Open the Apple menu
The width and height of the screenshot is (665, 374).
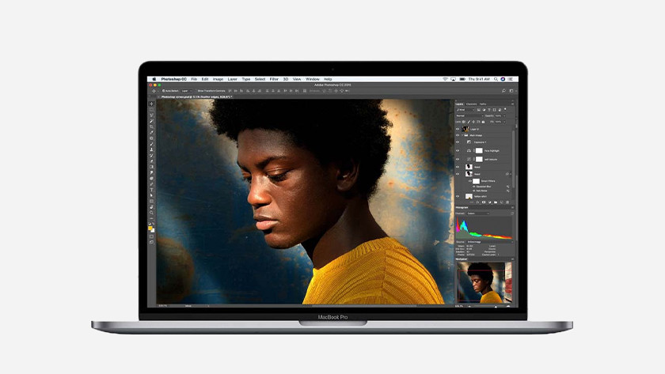pos(154,79)
